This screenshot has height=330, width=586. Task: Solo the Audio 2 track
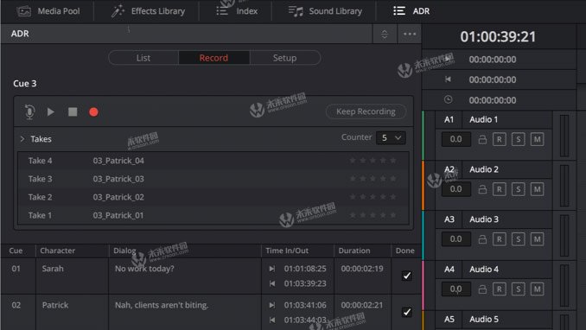point(519,189)
